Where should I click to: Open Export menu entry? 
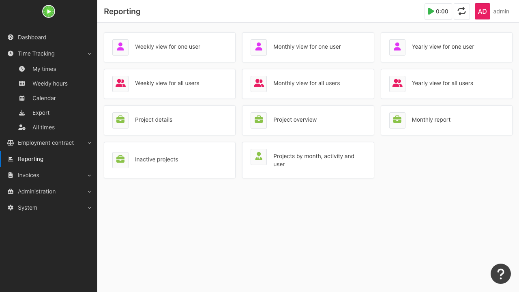coord(49,113)
